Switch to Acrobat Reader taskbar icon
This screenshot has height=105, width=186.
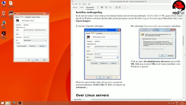[20, 103]
